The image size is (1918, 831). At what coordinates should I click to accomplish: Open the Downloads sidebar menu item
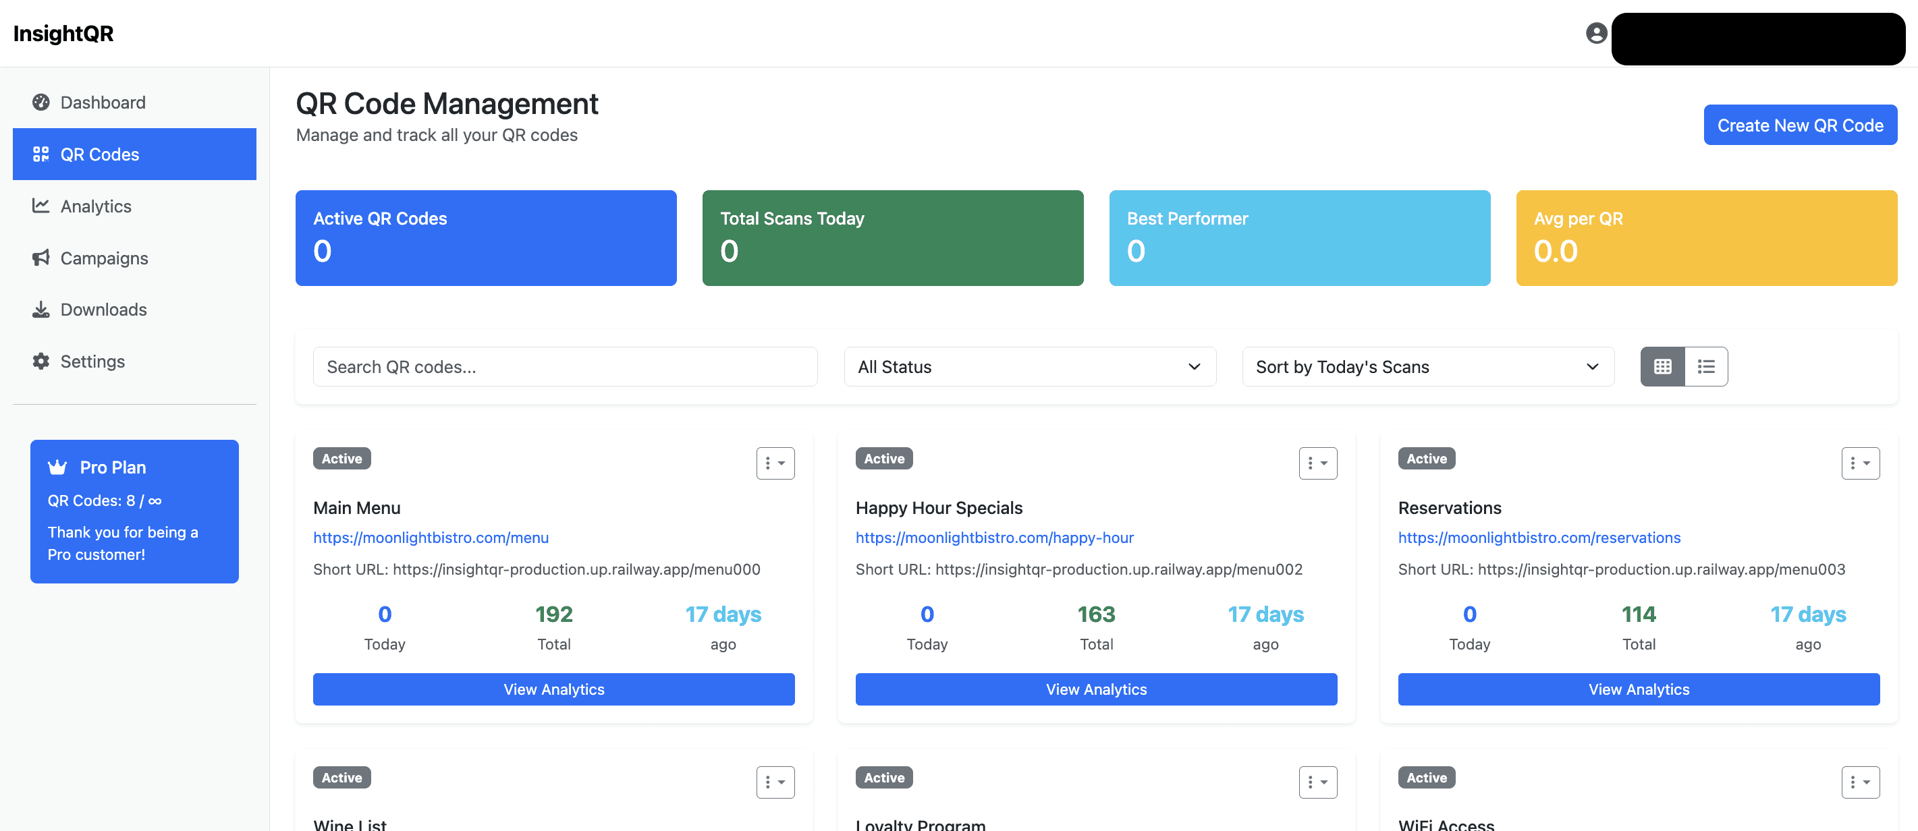[x=103, y=309]
